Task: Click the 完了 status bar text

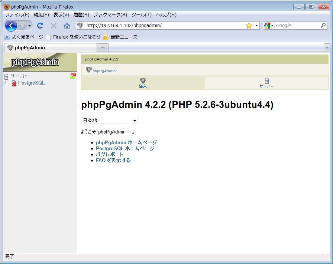Action: pyautogui.click(x=9, y=257)
